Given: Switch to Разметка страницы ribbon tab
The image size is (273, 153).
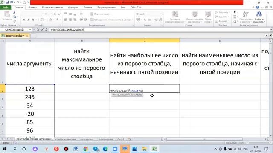Looking at the screenshot, I should pyautogui.click(x=52, y=8).
